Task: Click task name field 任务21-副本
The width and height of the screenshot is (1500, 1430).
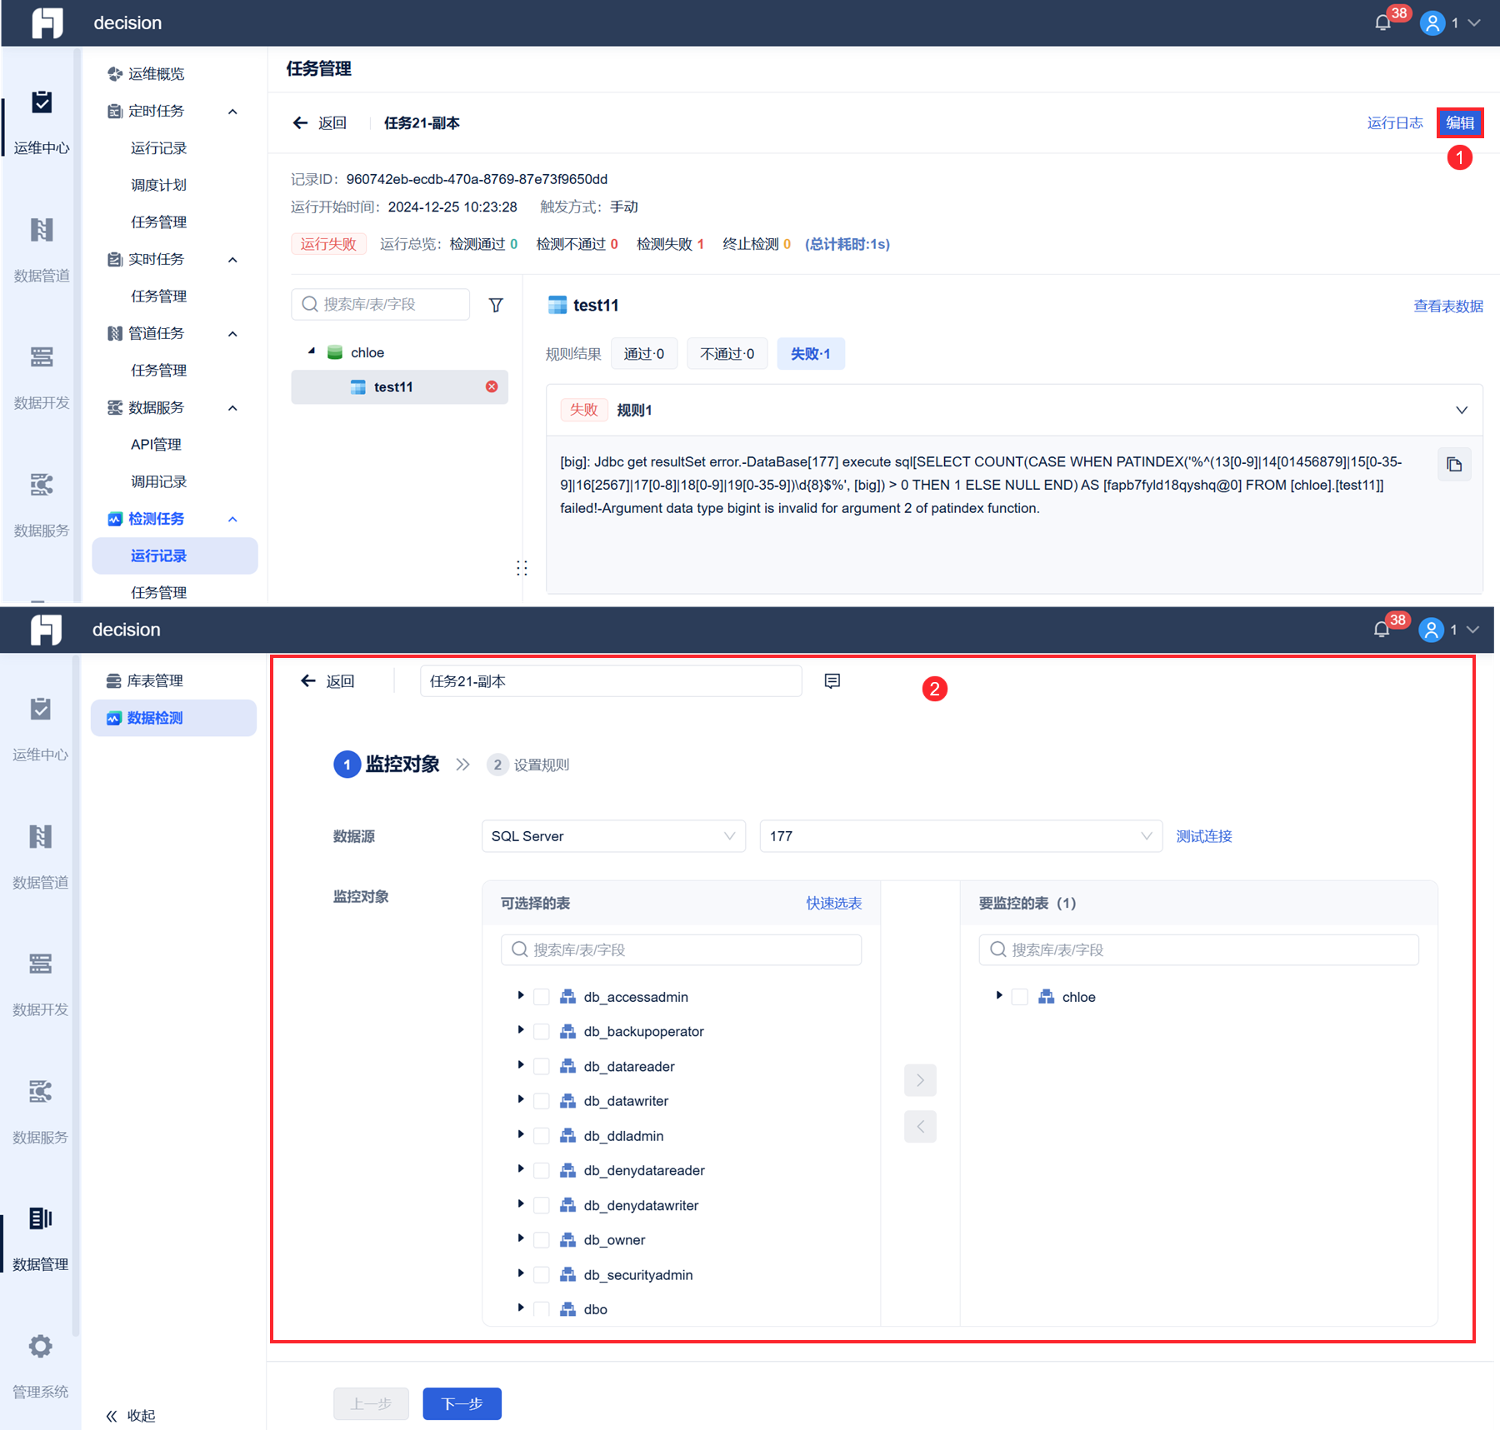Action: [x=611, y=681]
